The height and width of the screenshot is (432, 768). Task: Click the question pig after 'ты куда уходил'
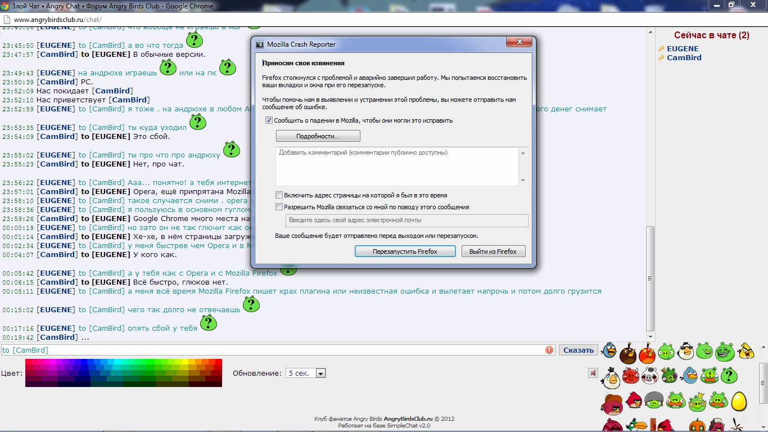(x=198, y=121)
